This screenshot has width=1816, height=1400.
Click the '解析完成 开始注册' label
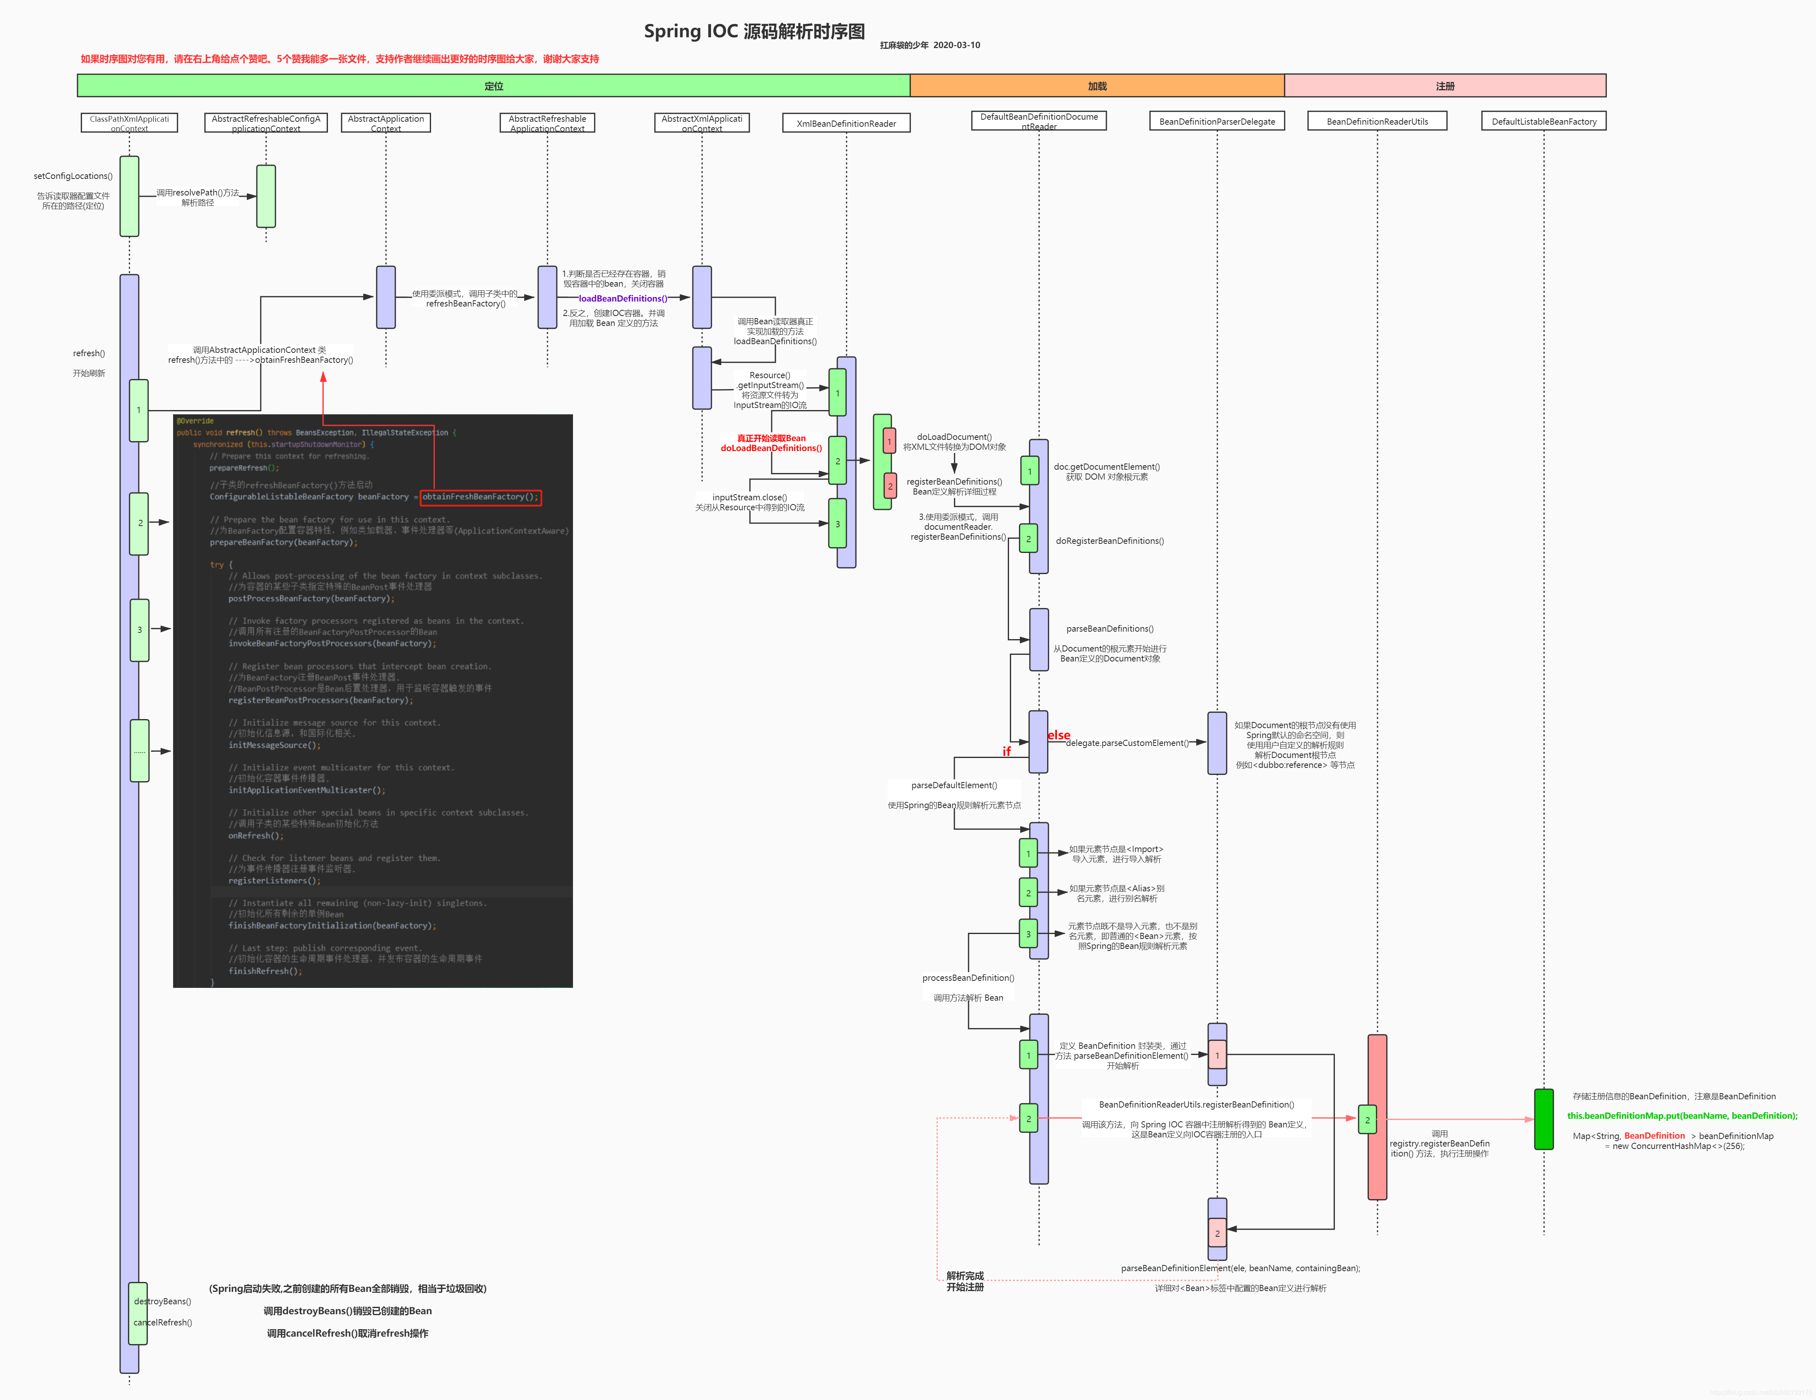click(966, 1282)
